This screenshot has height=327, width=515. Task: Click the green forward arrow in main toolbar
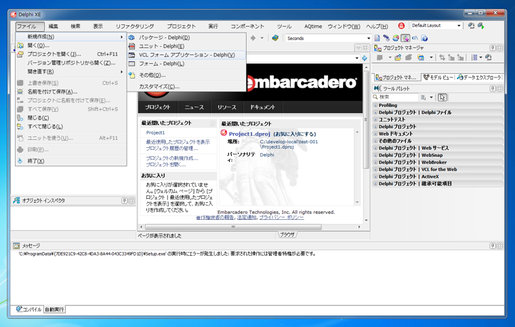coord(253,38)
